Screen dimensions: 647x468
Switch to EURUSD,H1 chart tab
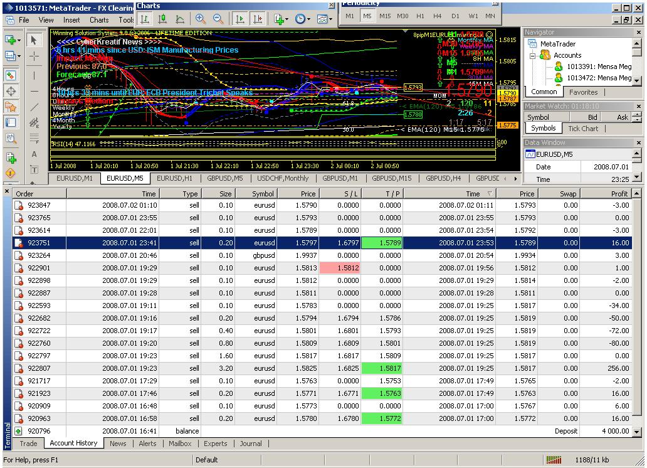click(x=174, y=178)
